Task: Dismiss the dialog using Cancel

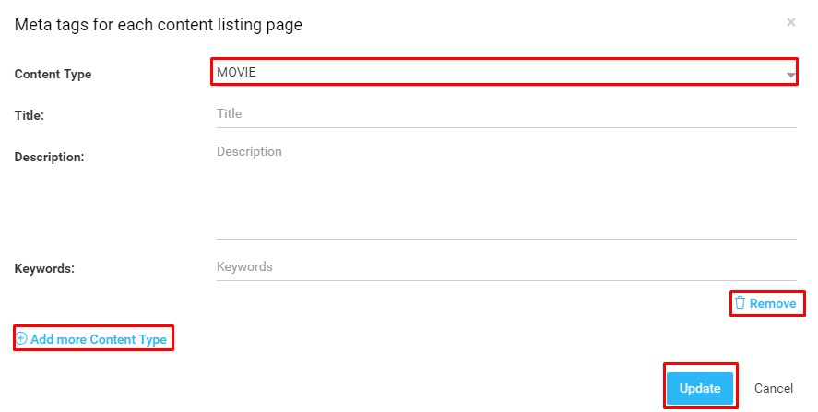Action: coord(774,388)
